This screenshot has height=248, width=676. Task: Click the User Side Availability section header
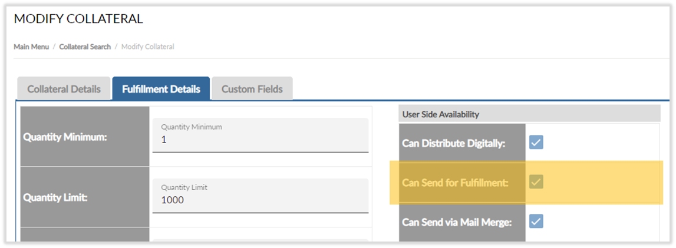point(440,114)
